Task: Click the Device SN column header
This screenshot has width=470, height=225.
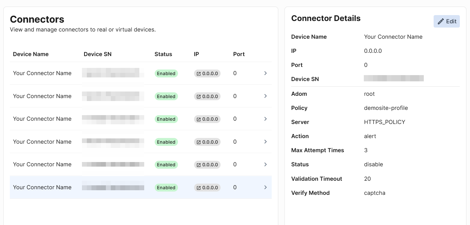Action: 98,54
